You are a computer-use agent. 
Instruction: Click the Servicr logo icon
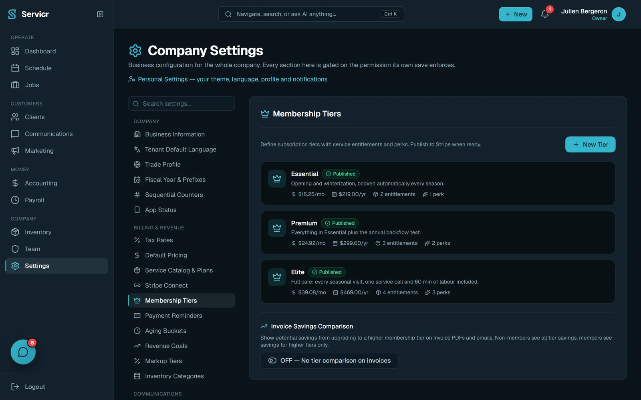tap(12, 14)
